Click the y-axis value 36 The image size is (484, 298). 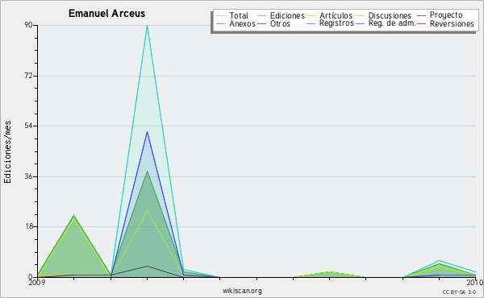(29, 176)
